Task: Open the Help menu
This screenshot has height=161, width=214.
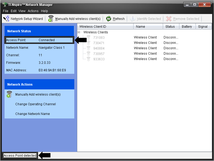Action: click(x=45, y=11)
